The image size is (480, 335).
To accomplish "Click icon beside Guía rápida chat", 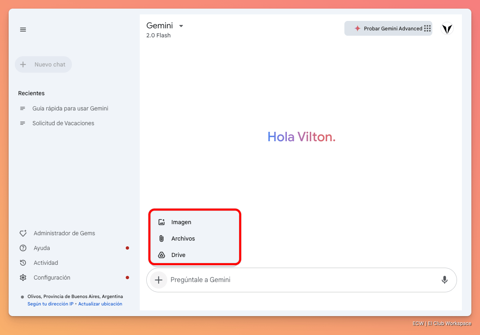I will (x=23, y=109).
